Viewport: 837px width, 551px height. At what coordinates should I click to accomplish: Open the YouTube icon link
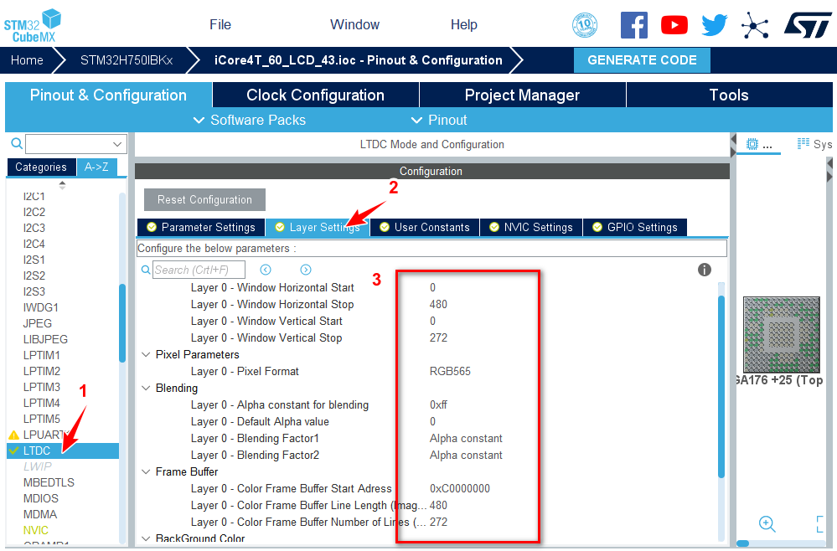[674, 25]
